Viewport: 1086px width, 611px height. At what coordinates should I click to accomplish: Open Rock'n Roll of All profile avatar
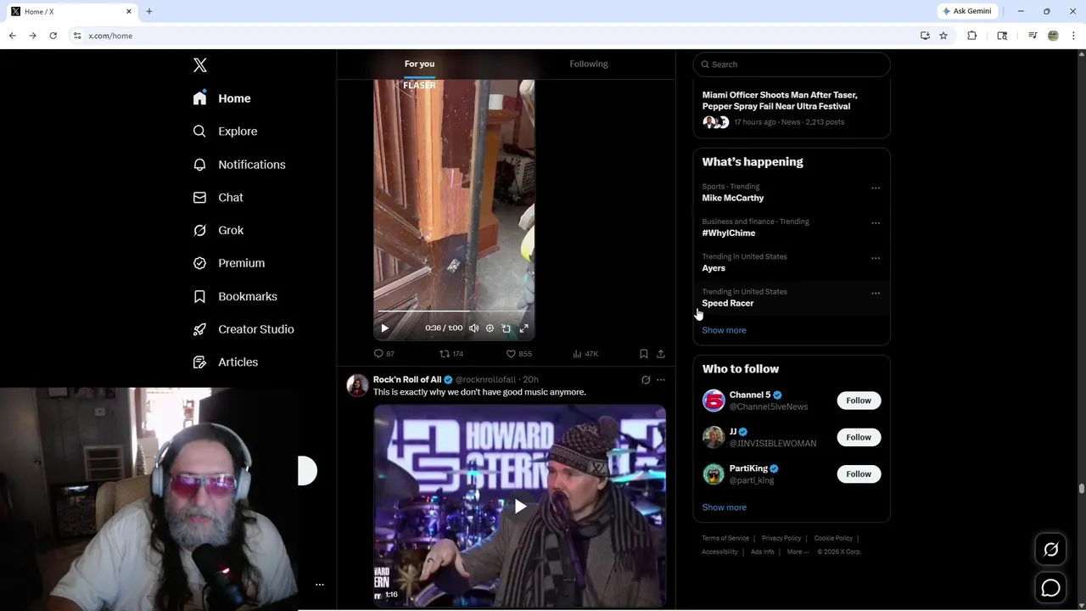click(357, 385)
